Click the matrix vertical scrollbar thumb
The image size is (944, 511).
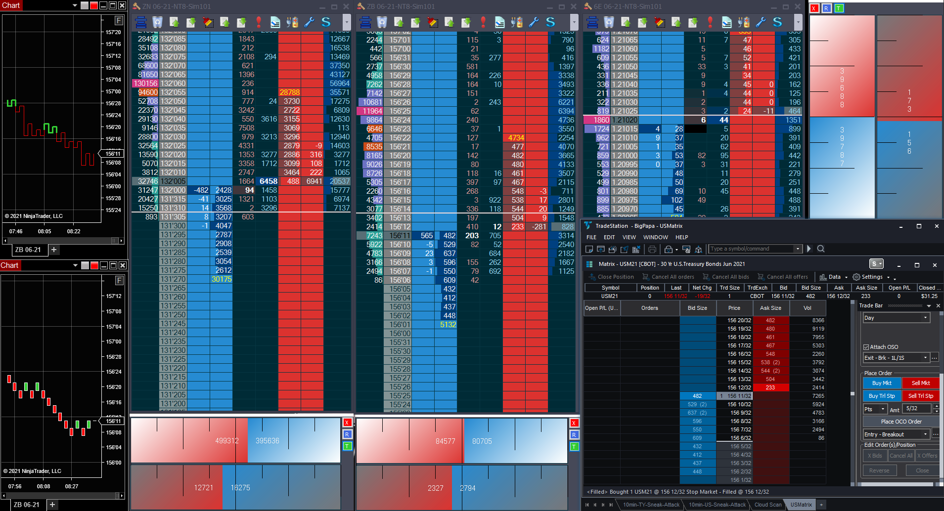pos(853,394)
